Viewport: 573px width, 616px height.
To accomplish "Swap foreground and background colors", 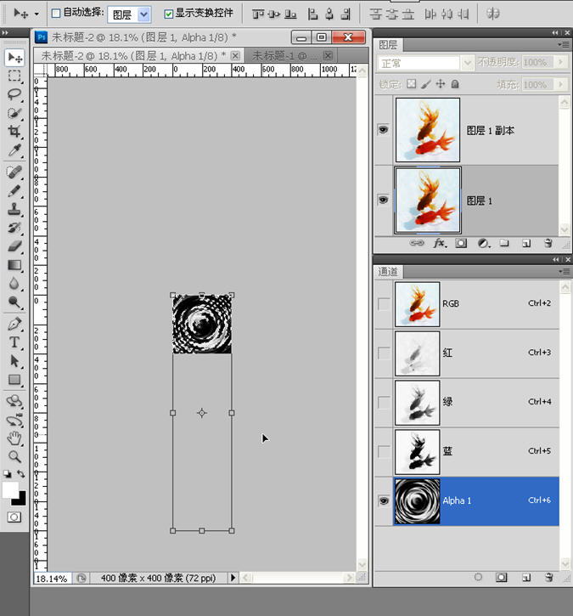I will 21,474.
